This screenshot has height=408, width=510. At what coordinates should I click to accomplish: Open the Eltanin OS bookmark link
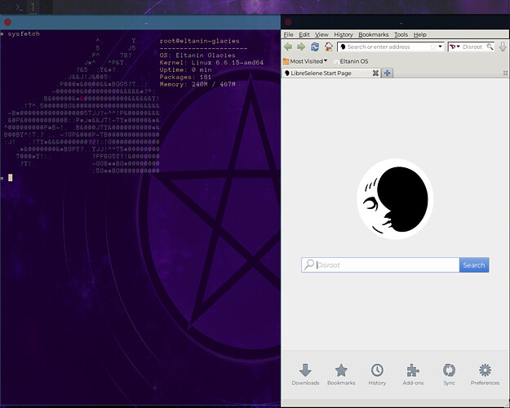[353, 61]
